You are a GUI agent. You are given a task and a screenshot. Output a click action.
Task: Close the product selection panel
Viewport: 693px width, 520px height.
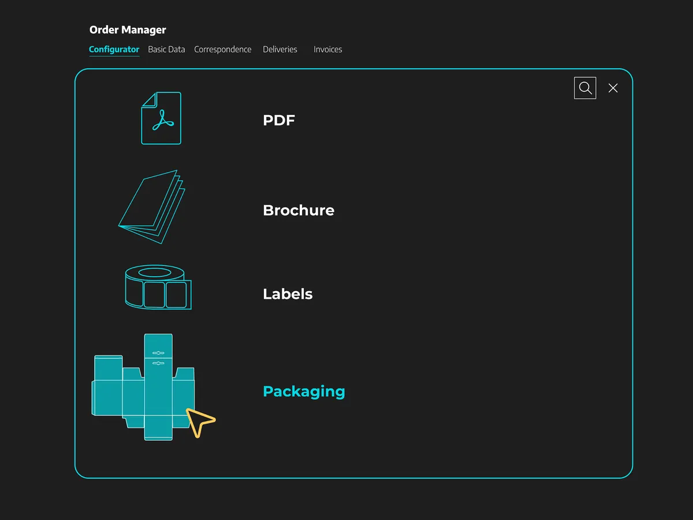point(613,88)
